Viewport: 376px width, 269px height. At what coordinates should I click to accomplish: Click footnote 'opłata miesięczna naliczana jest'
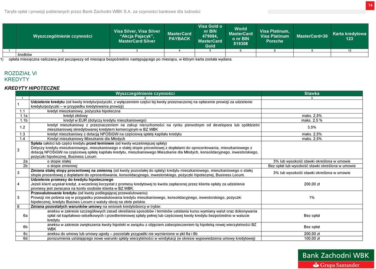[x=120, y=59]
